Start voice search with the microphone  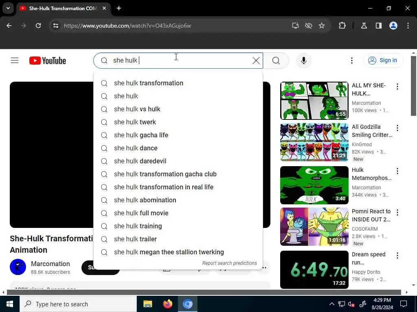[304, 61]
